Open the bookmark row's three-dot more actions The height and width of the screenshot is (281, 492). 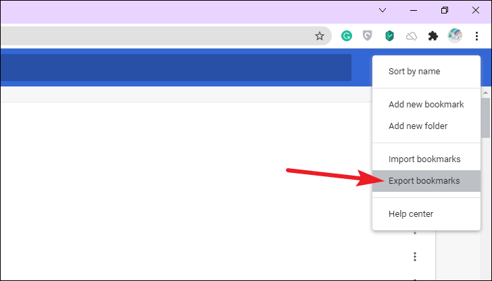tap(415, 257)
